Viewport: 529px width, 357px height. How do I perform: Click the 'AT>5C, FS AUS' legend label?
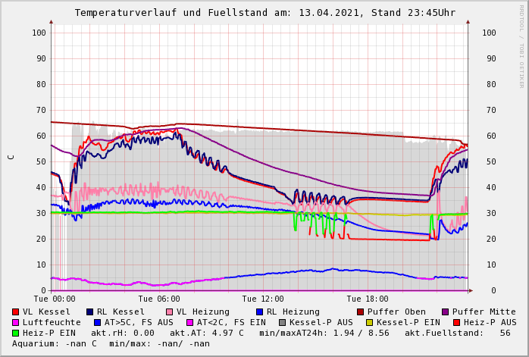(139, 322)
